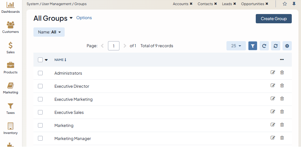Delete the Executive Director group

[282, 85]
